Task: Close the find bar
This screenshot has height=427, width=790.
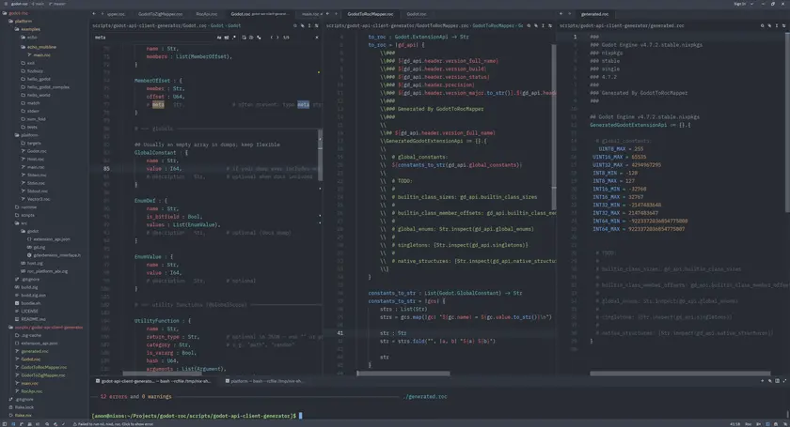Action: point(317,38)
